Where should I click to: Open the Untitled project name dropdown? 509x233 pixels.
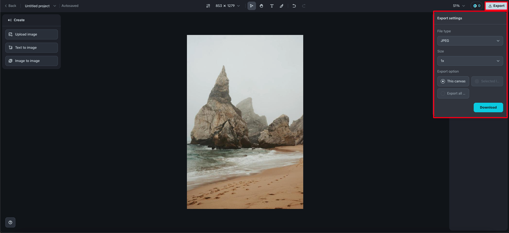pos(40,6)
